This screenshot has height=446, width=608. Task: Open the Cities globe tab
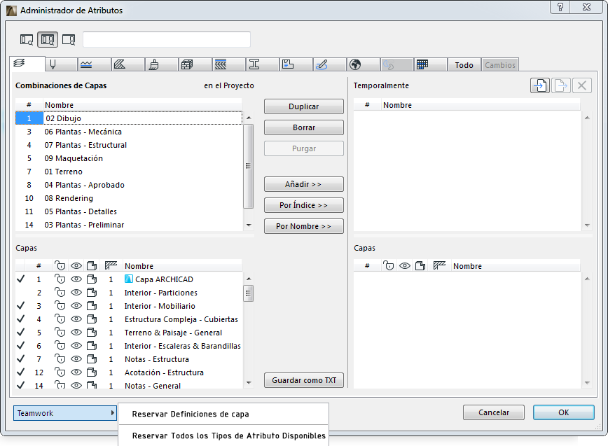364,64
